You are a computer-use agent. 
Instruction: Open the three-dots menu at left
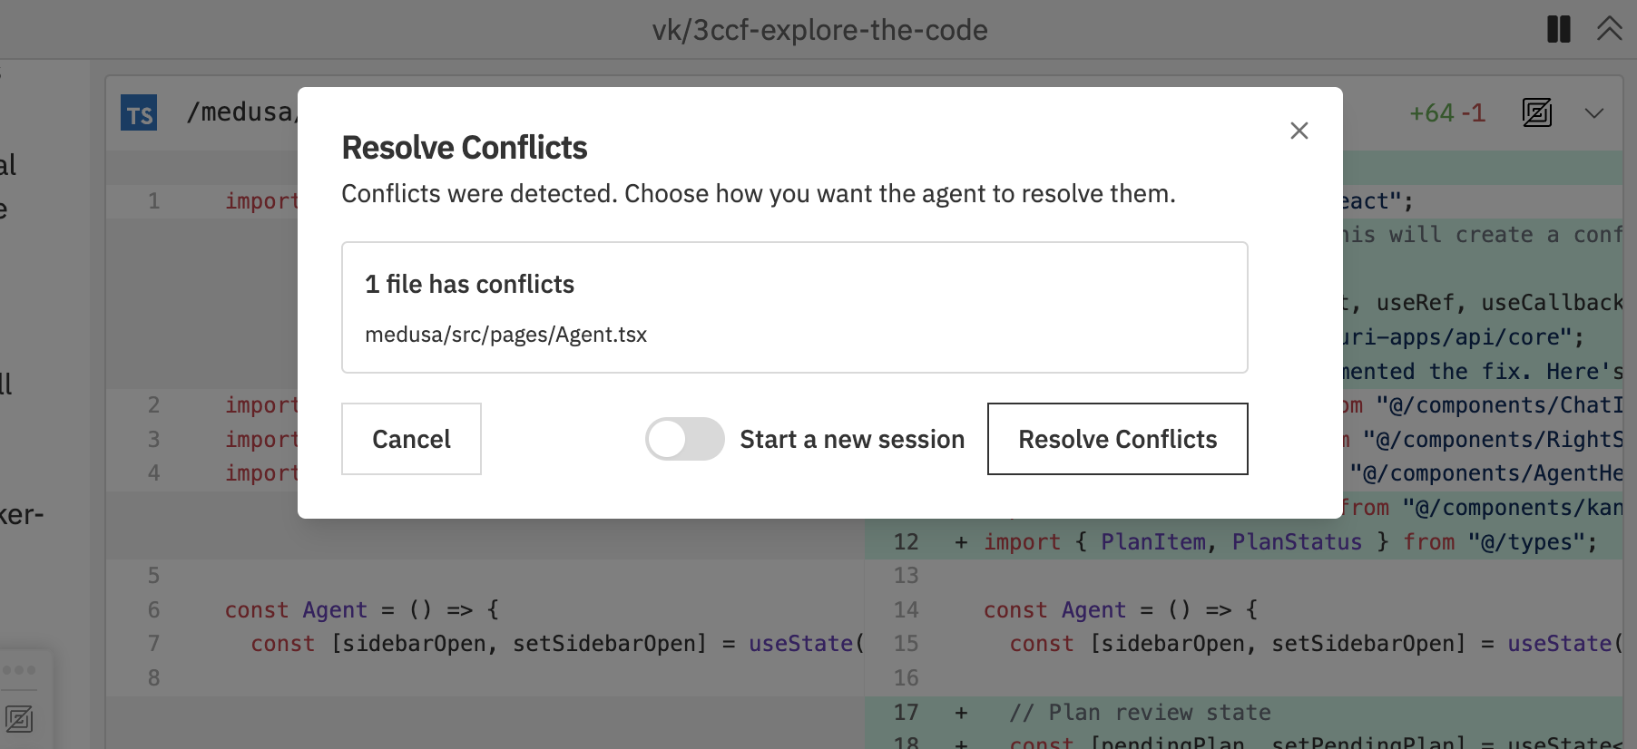pos(19,670)
